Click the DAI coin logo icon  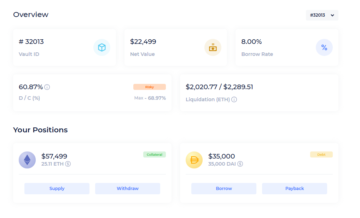pyautogui.click(x=194, y=160)
